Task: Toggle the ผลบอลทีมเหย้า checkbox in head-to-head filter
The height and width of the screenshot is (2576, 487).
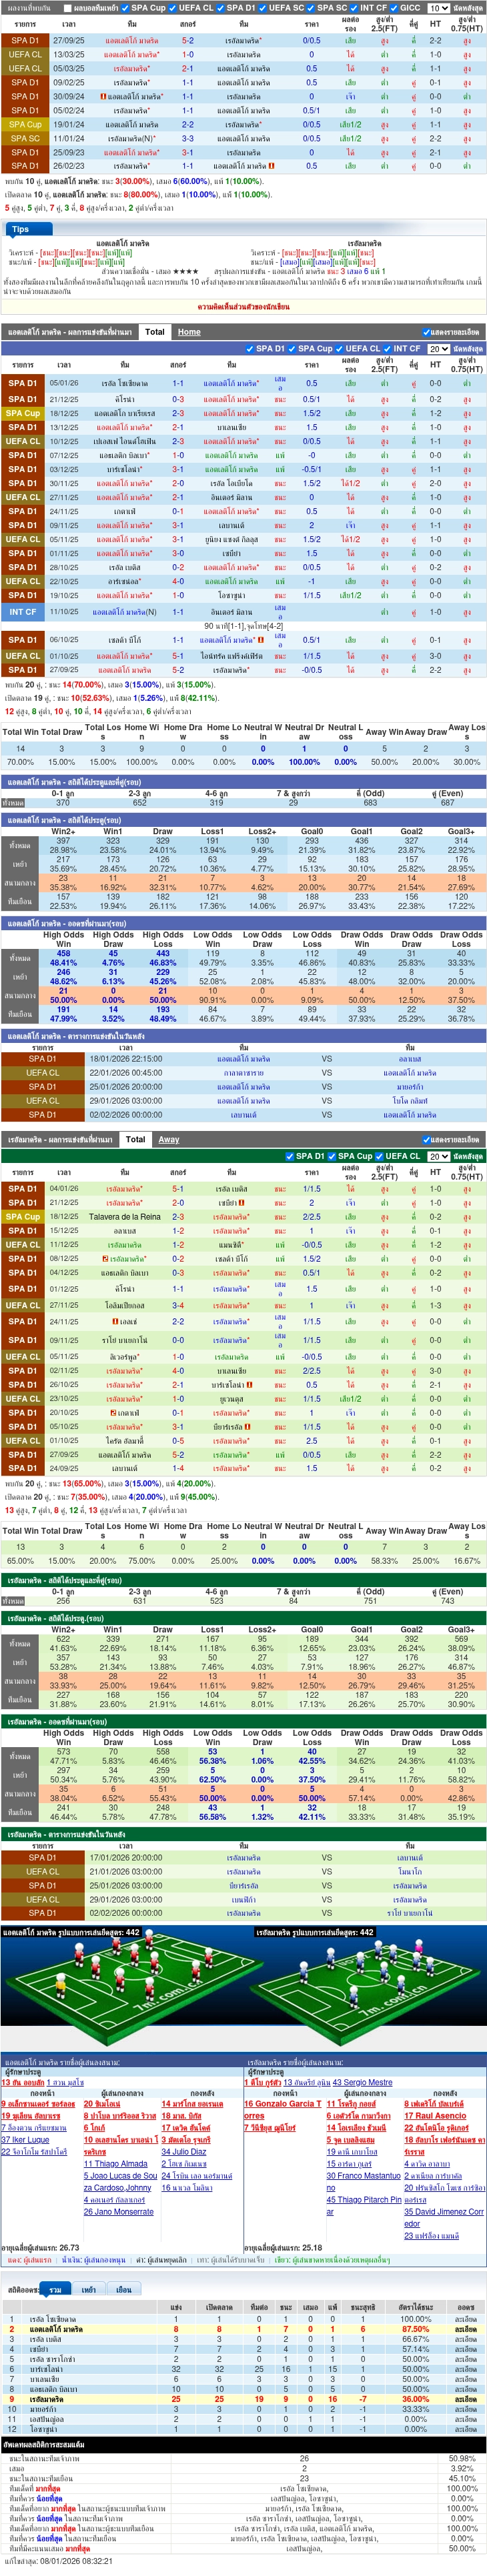Action: pos(68,7)
